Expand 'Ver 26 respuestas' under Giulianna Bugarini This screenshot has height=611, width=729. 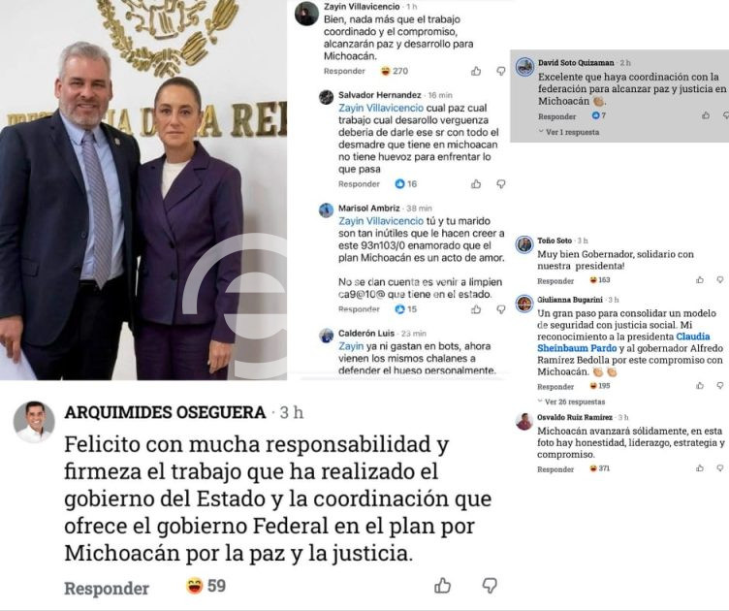click(x=571, y=402)
